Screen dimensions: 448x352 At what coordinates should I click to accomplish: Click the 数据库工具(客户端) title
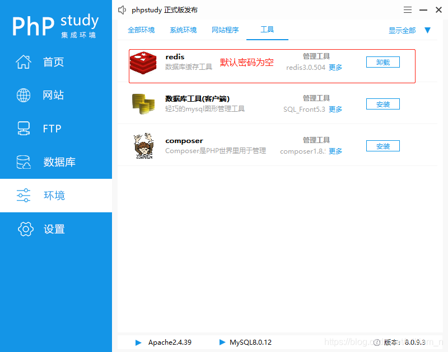(198, 99)
